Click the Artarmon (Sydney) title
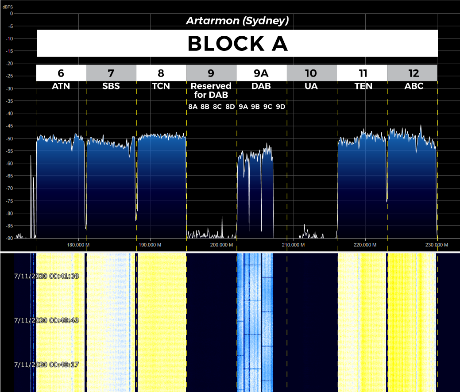This screenshot has height=392, width=460. coord(237,21)
